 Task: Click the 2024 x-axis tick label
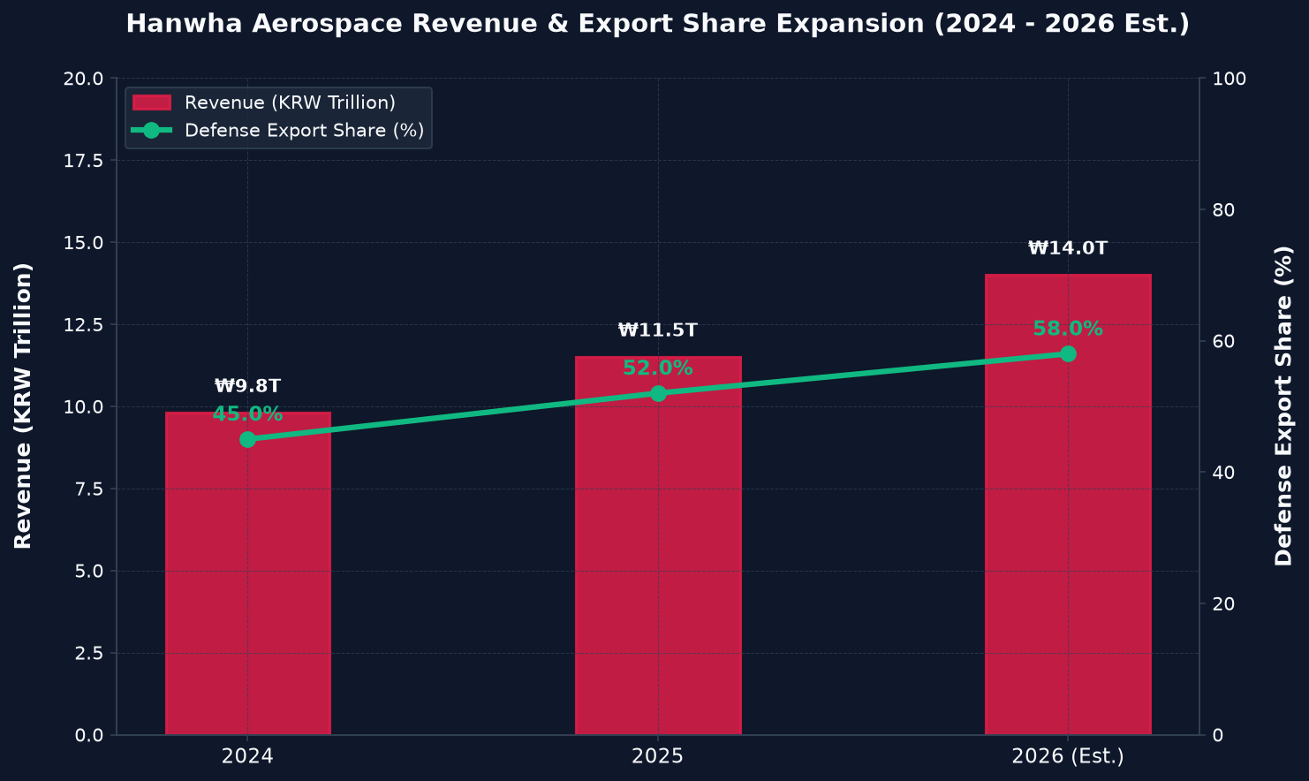coord(247,756)
